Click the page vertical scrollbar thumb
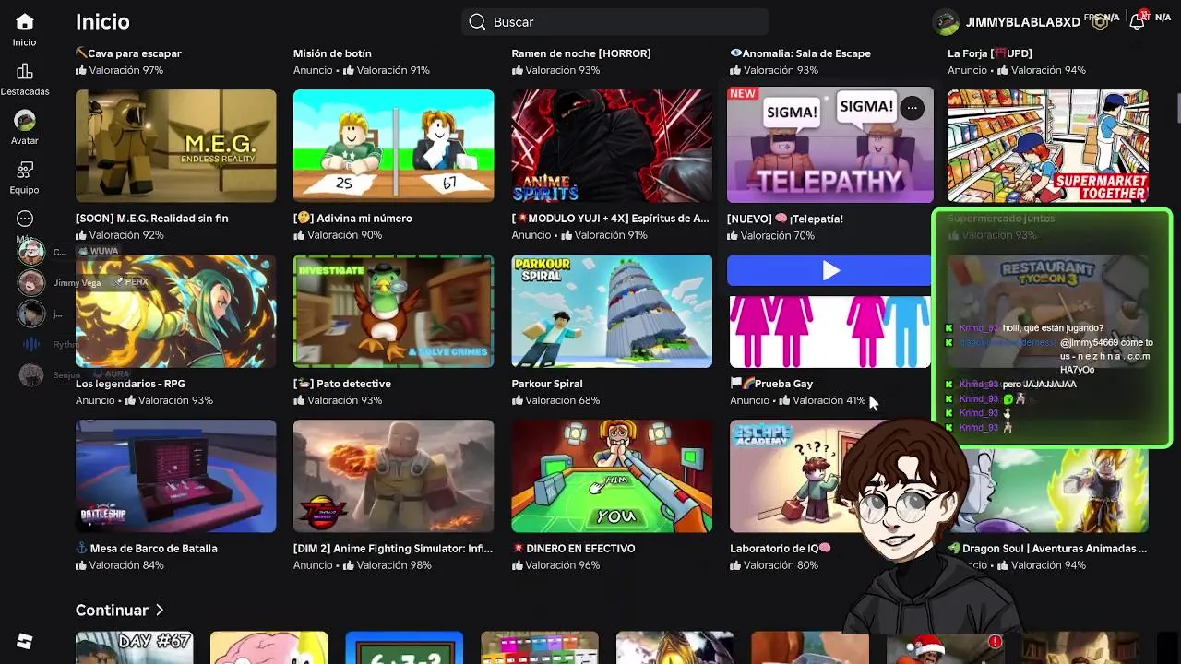The height and width of the screenshot is (664, 1181). [x=1177, y=106]
